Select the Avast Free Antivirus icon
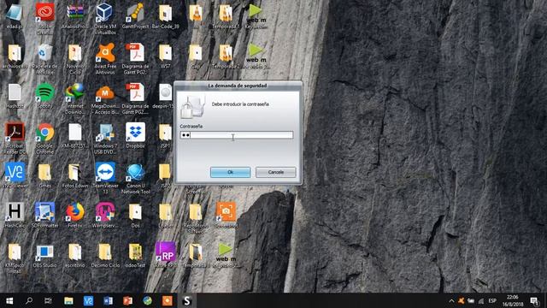547x308 pixels. pos(105,58)
